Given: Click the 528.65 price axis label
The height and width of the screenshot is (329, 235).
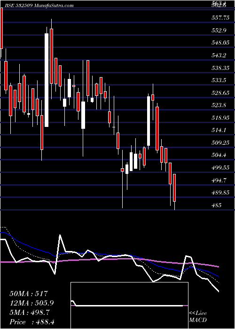Looking at the screenshot, I should coord(220,93).
